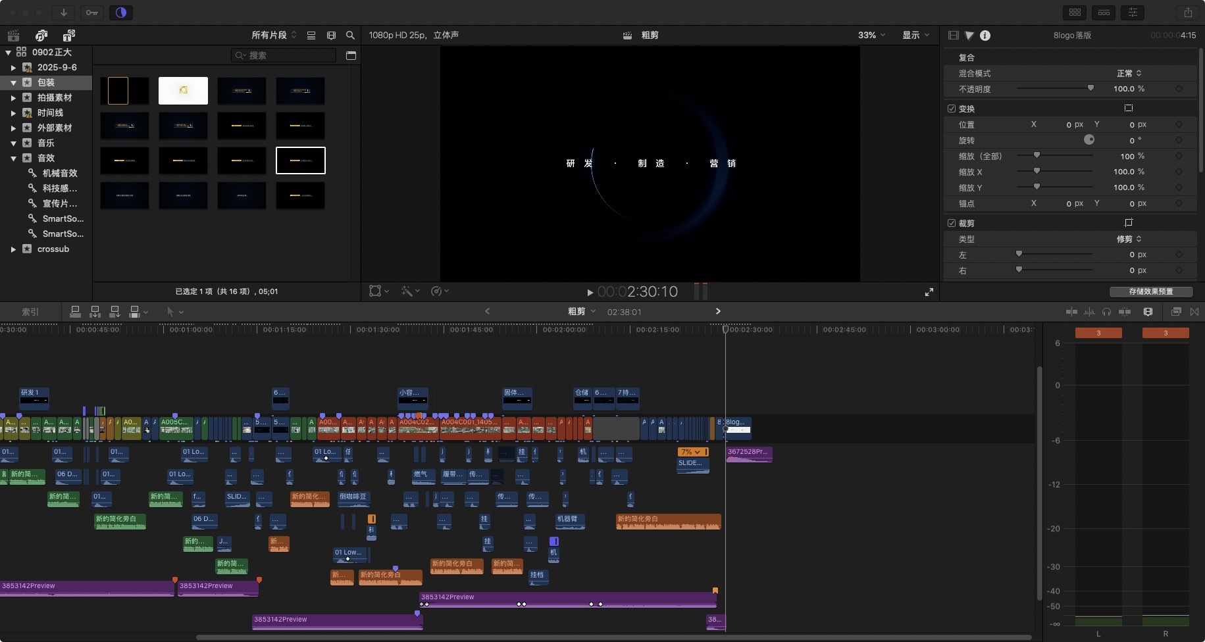Open the 混合模式 正常 blend mode dropdown
1205x642 pixels.
(x=1129, y=73)
